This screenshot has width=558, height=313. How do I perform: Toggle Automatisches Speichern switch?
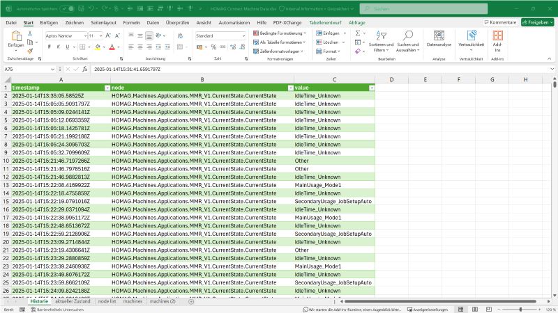67,8
